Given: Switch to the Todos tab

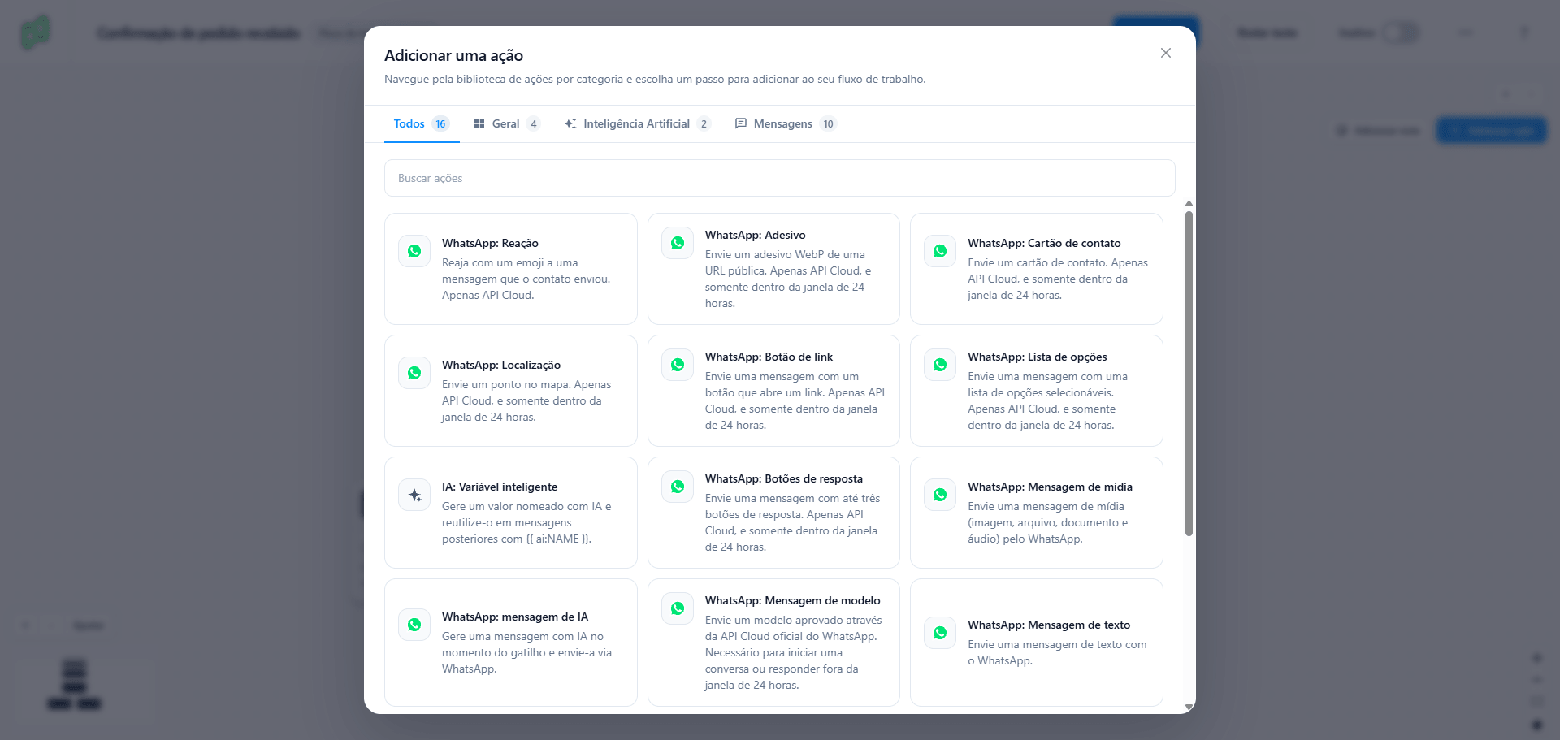Looking at the screenshot, I should coord(422,123).
